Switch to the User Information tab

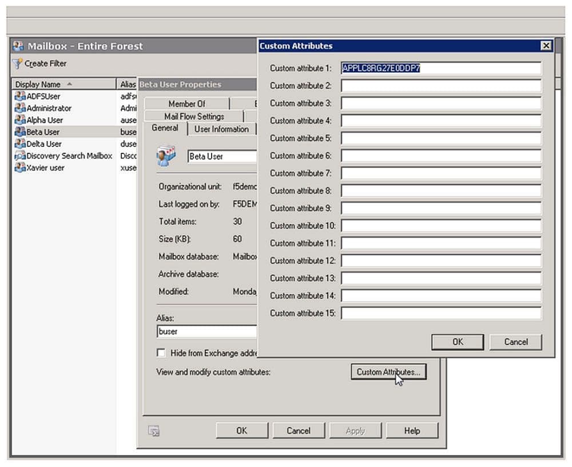(x=221, y=129)
